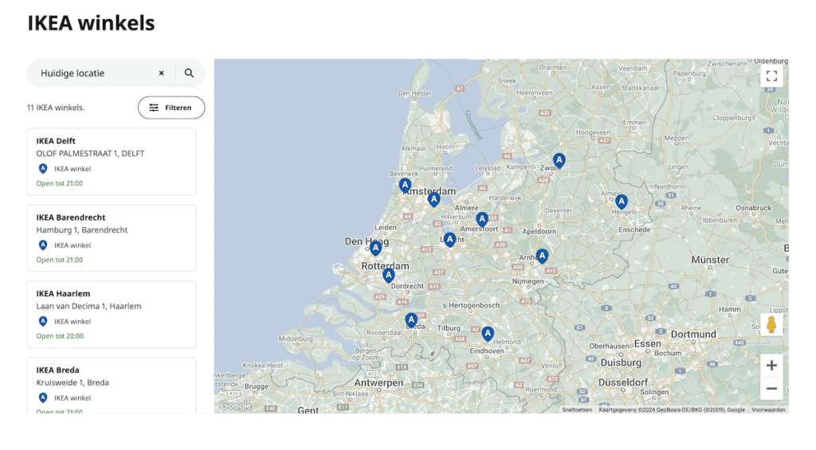816x450 pixels.
Task: Click 'Kruisweide 1, Breda' address
Action: [x=73, y=383]
